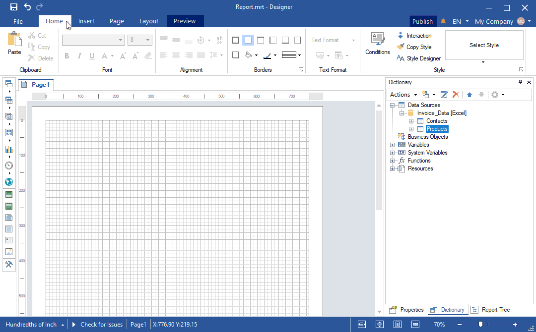This screenshot has width=536, height=332.
Task: Toggle the no borders option
Action: [x=248, y=40]
